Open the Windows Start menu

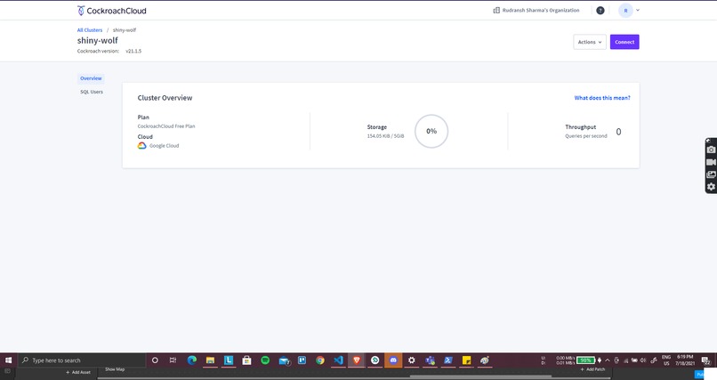(8, 360)
